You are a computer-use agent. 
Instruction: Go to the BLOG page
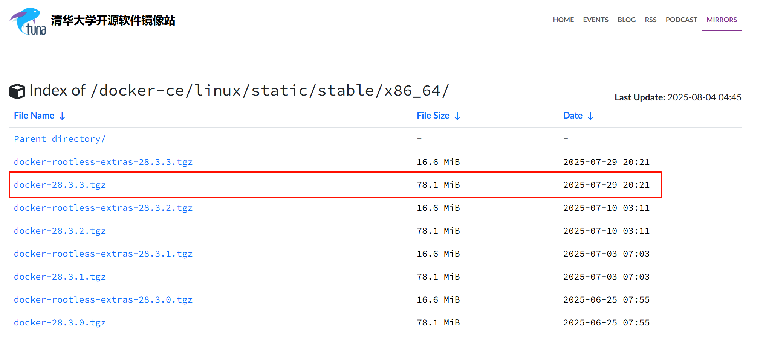(627, 20)
